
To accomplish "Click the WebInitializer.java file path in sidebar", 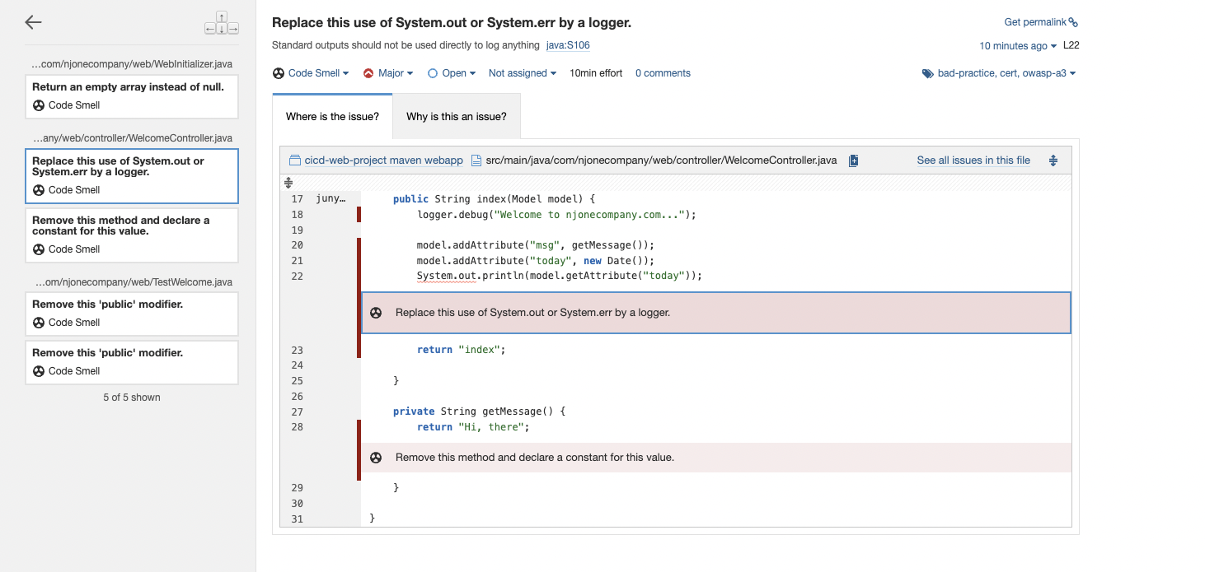I will point(132,63).
